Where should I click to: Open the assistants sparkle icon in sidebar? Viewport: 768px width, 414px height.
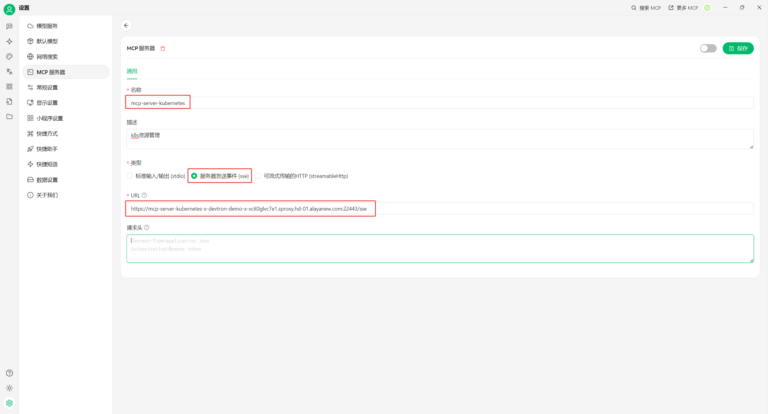[x=9, y=41]
